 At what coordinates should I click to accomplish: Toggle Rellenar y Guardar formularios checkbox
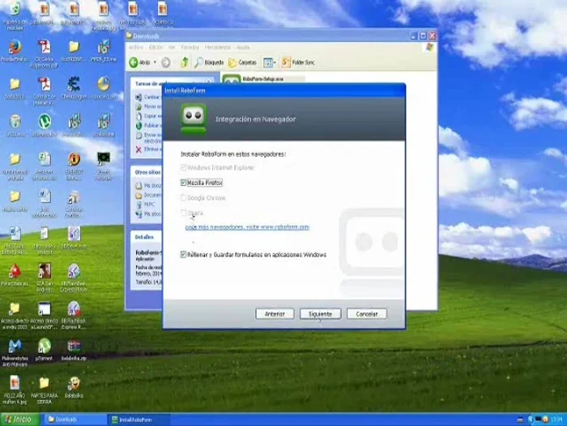(184, 255)
